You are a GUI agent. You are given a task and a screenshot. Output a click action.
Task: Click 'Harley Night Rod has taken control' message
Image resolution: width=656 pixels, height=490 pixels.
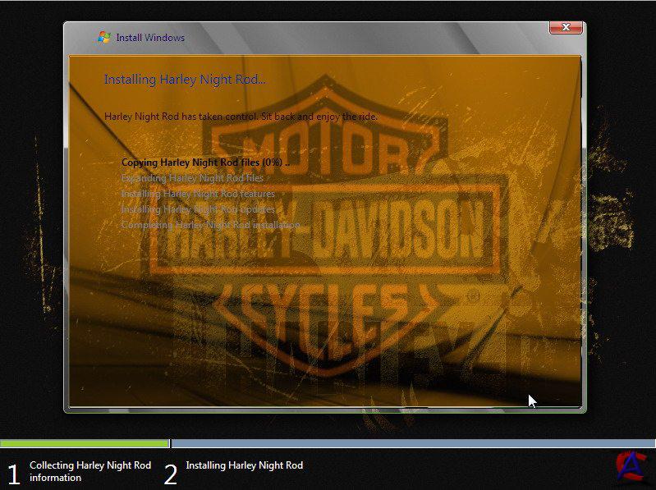pos(241,117)
